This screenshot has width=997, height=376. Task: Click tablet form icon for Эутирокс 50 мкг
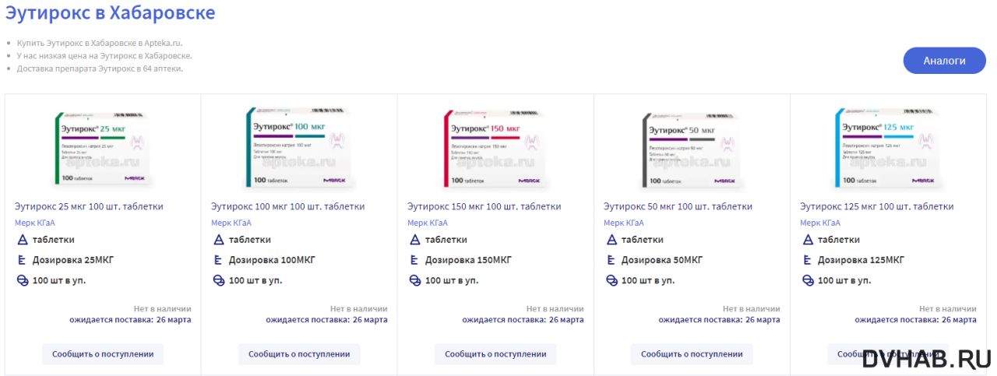tap(611, 240)
